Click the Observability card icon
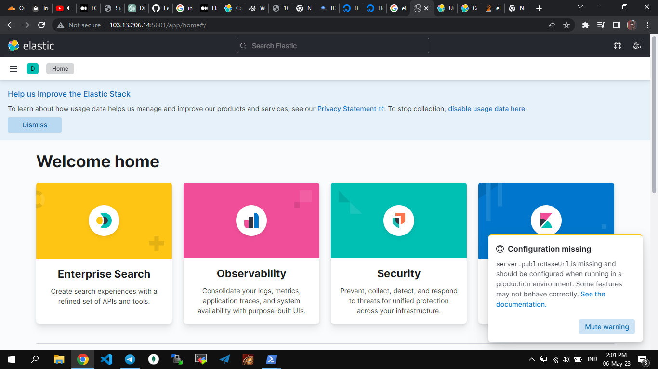Viewport: 658px width, 369px height. 251,221
